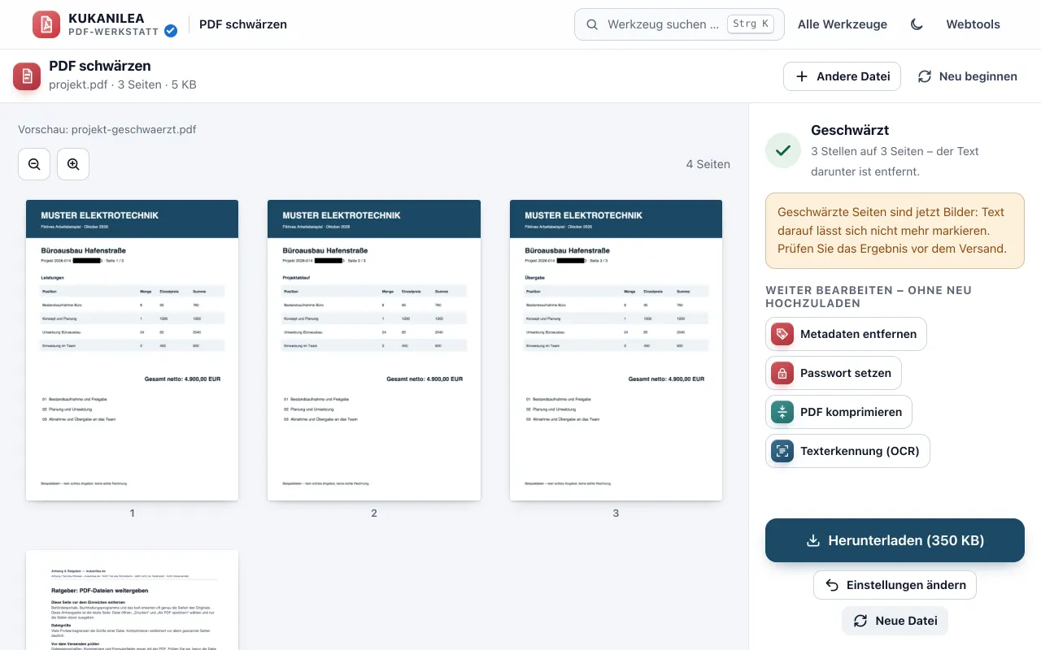
Task: Click the zoom out magnifier icon
Action: coord(34,164)
